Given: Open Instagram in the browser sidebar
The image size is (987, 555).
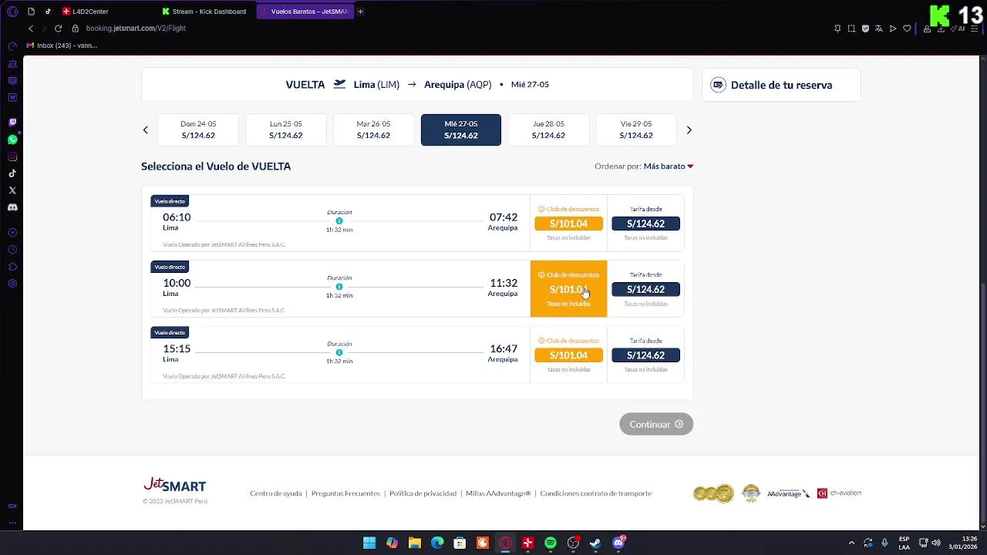Looking at the screenshot, I should click(x=12, y=156).
